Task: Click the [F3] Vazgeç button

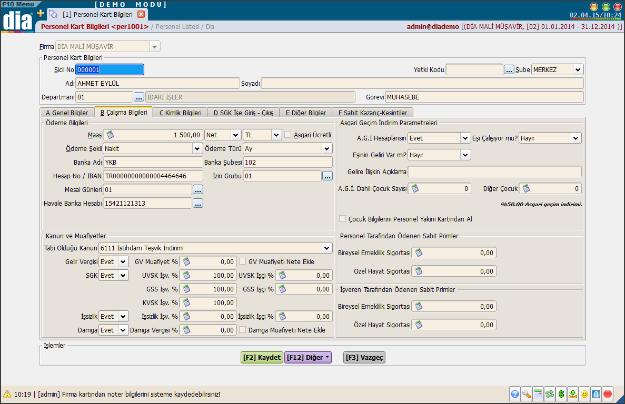Action: (x=364, y=357)
